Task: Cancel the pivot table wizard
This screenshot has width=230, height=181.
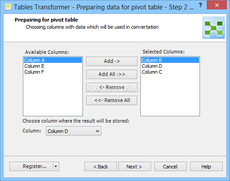Action: [x=170, y=166]
